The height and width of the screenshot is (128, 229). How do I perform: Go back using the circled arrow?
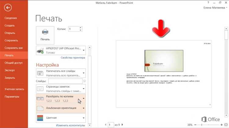click(8, 8)
